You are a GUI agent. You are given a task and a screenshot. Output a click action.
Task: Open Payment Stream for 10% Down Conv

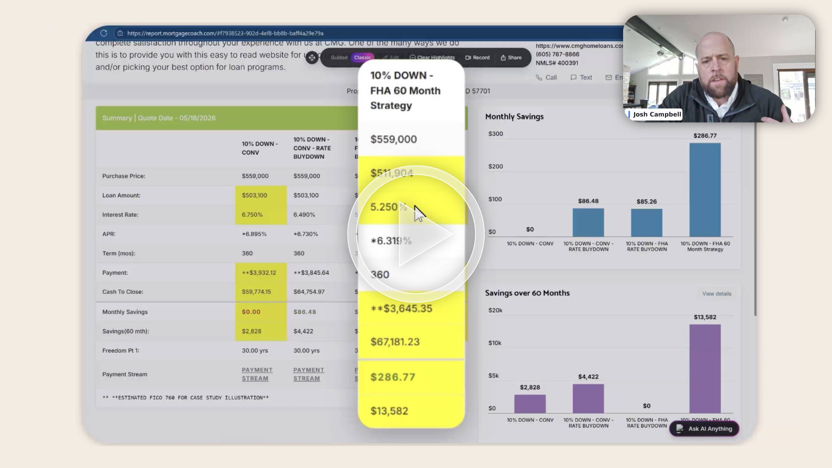(257, 374)
